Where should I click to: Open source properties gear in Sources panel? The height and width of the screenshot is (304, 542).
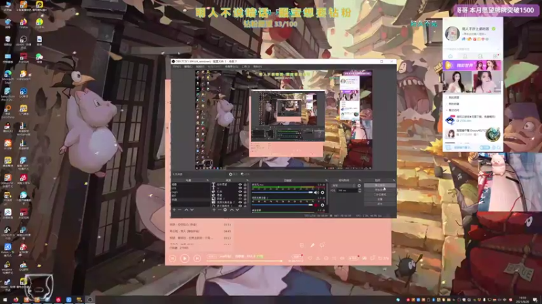click(225, 210)
